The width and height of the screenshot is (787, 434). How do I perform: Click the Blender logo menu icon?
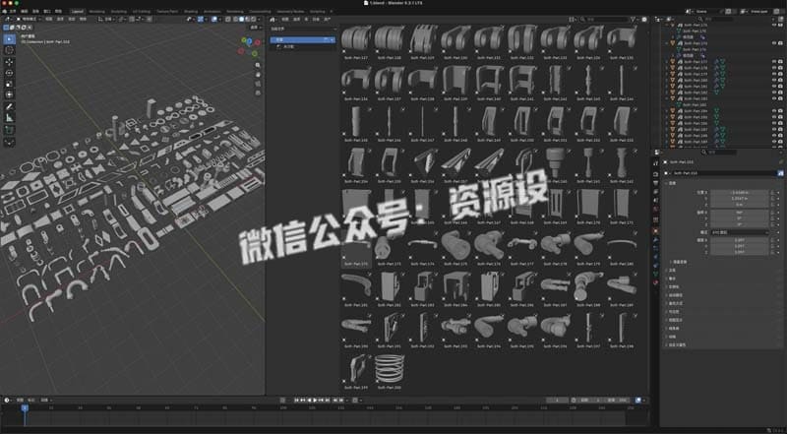click(5, 11)
